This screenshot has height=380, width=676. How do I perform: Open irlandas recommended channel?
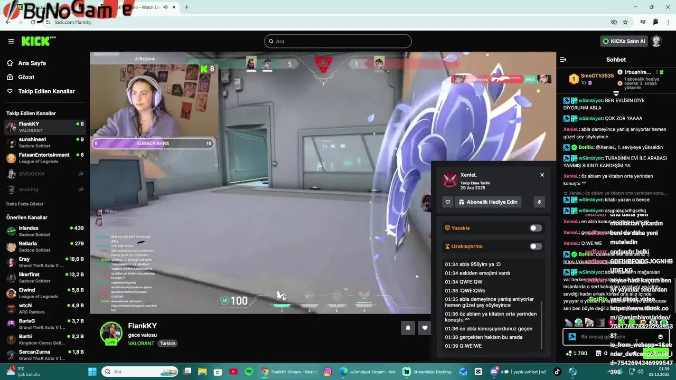pyautogui.click(x=45, y=231)
